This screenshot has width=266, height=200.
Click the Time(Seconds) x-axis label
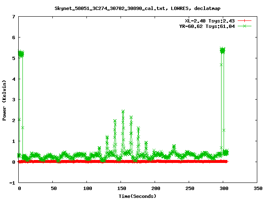[x=137, y=196]
